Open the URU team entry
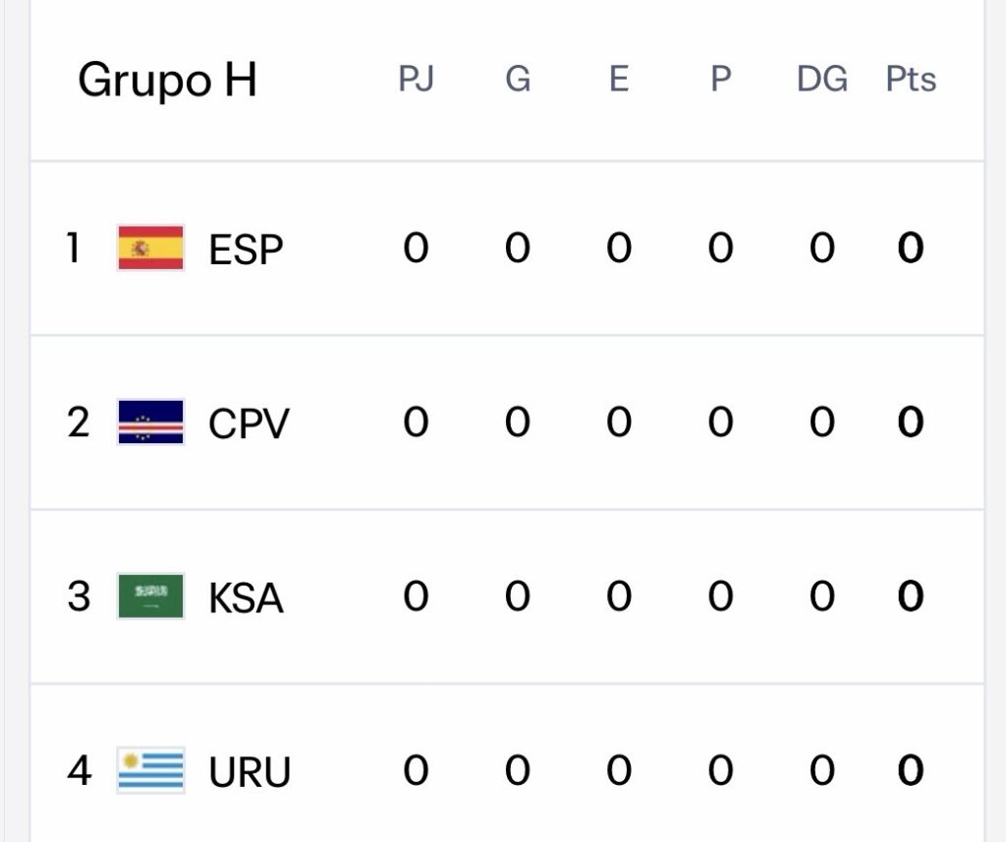Screen dimensions: 1006x842 [x=250, y=772]
